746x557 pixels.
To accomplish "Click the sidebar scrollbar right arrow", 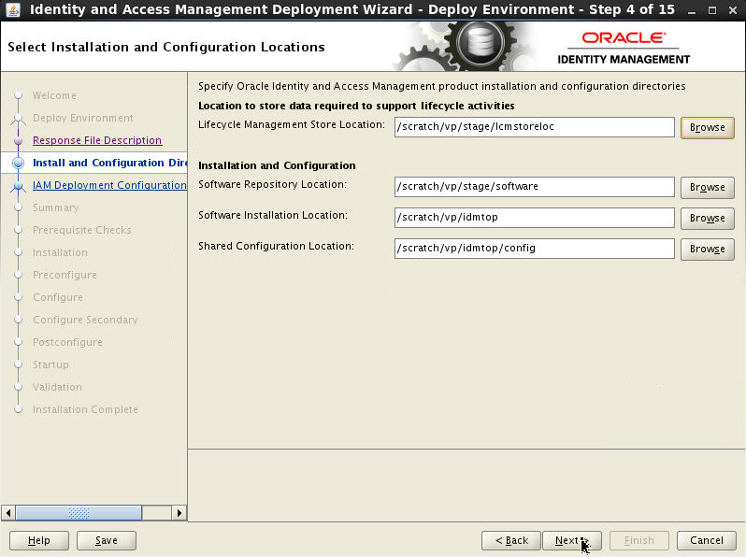I will (179, 513).
